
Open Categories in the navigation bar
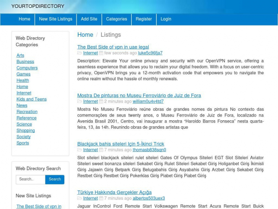coord(116,19)
